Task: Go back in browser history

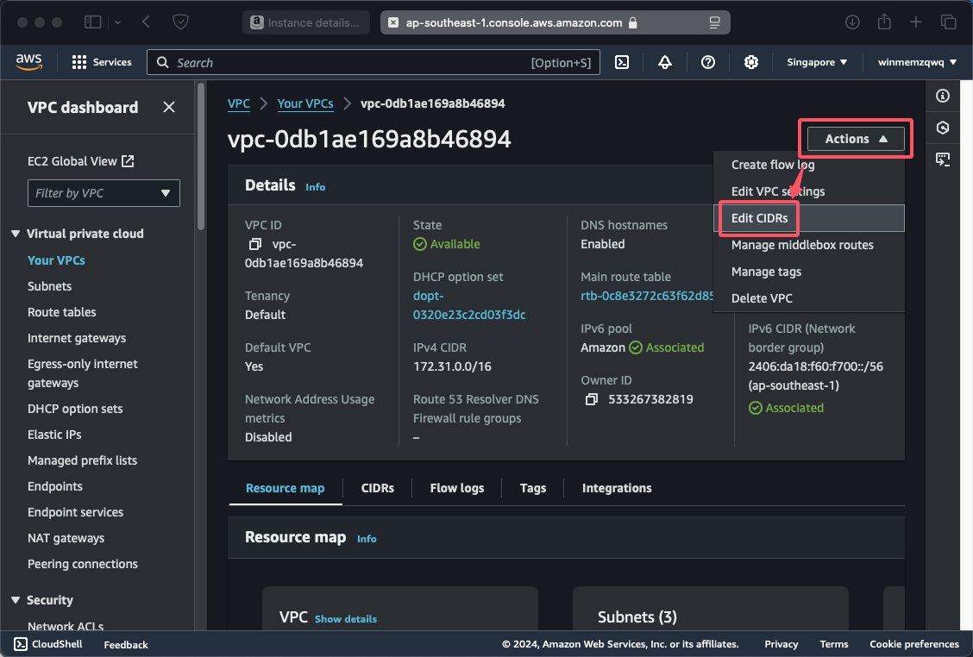Action: click(x=147, y=22)
